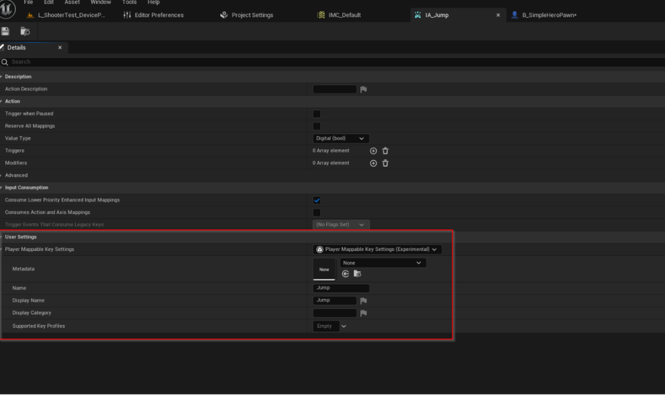The width and height of the screenshot is (665, 395).
Task: Collapse the Action section
Action: coord(1,102)
